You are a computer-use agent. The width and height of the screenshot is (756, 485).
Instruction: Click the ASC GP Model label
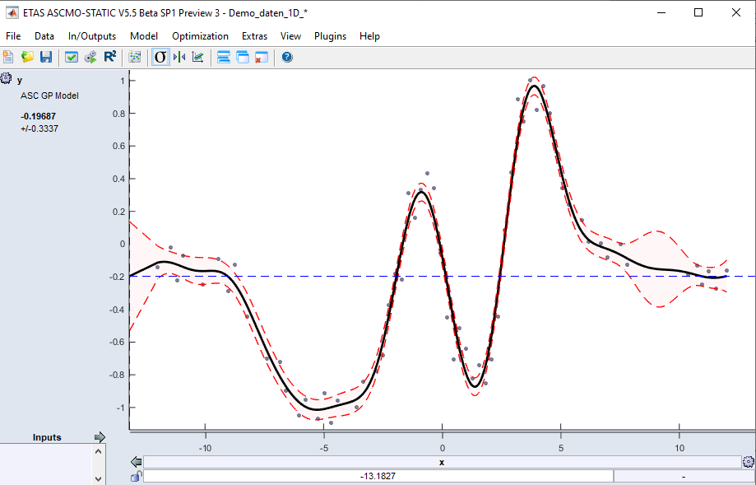click(x=49, y=96)
